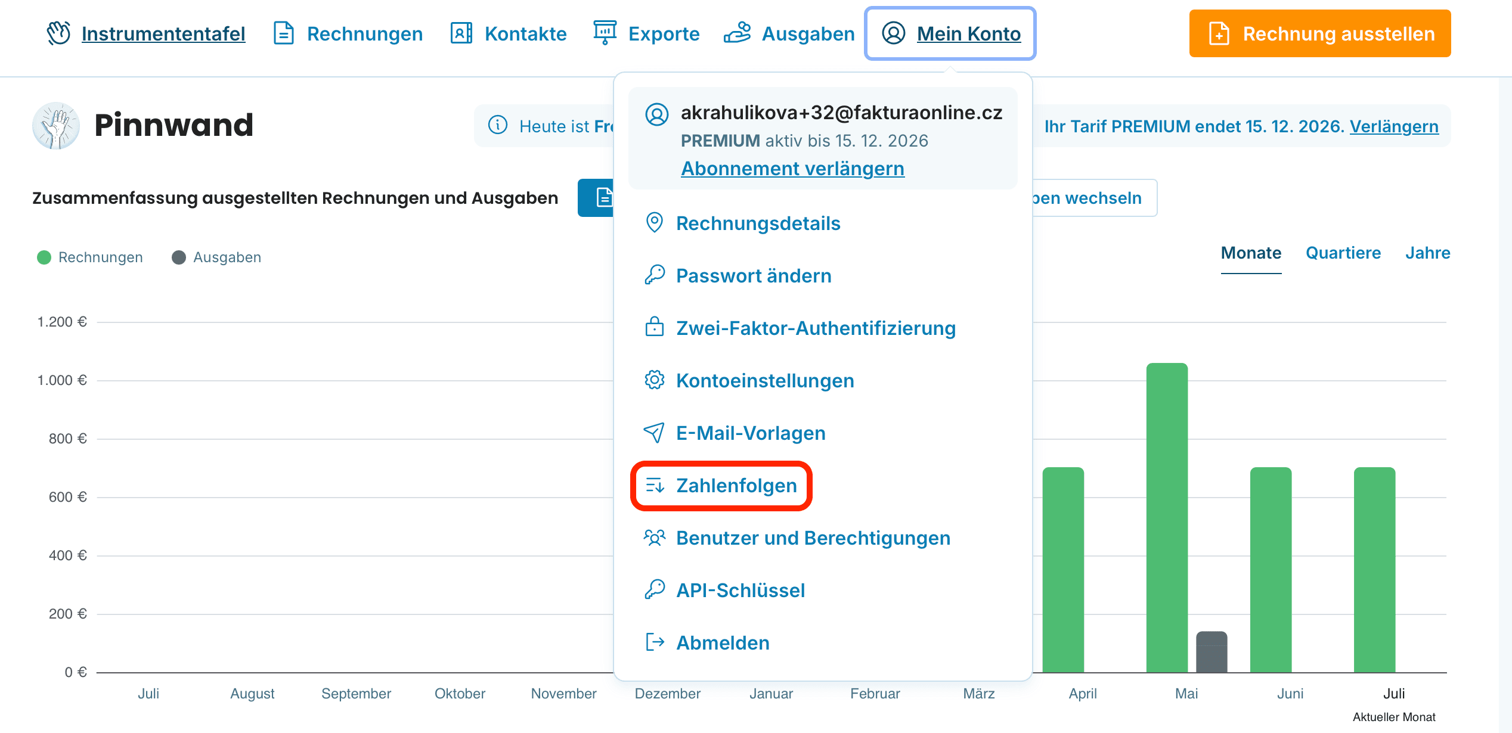
Task: Click the Rechnung ausstellen button
Action: click(1320, 33)
